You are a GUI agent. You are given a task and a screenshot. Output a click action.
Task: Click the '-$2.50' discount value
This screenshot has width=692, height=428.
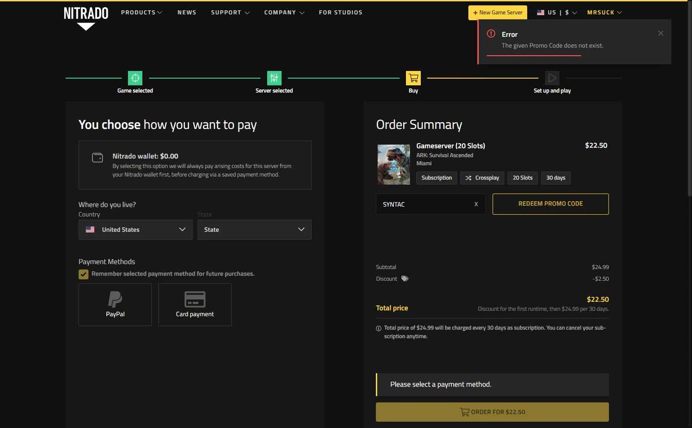601,279
